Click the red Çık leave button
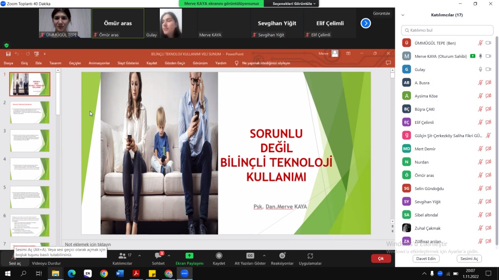 pyautogui.click(x=381, y=259)
